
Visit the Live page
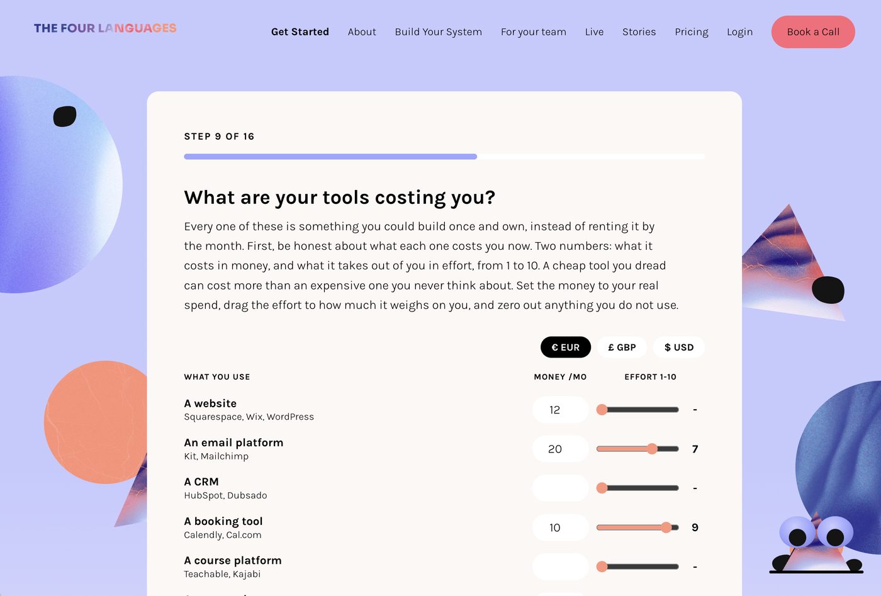coord(594,32)
